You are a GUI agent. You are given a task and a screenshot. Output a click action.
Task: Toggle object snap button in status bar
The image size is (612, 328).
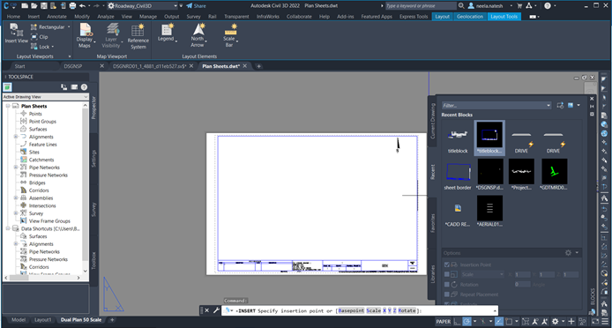click(509, 321)
